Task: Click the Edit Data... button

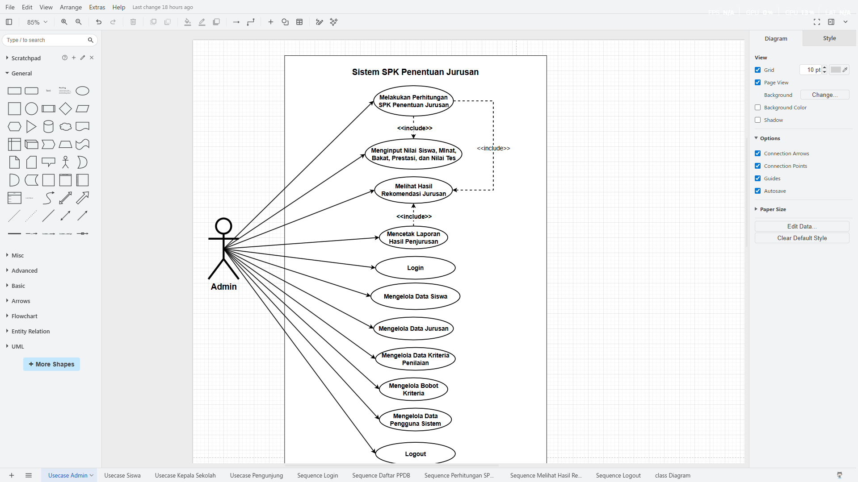Action: (802, 226)
